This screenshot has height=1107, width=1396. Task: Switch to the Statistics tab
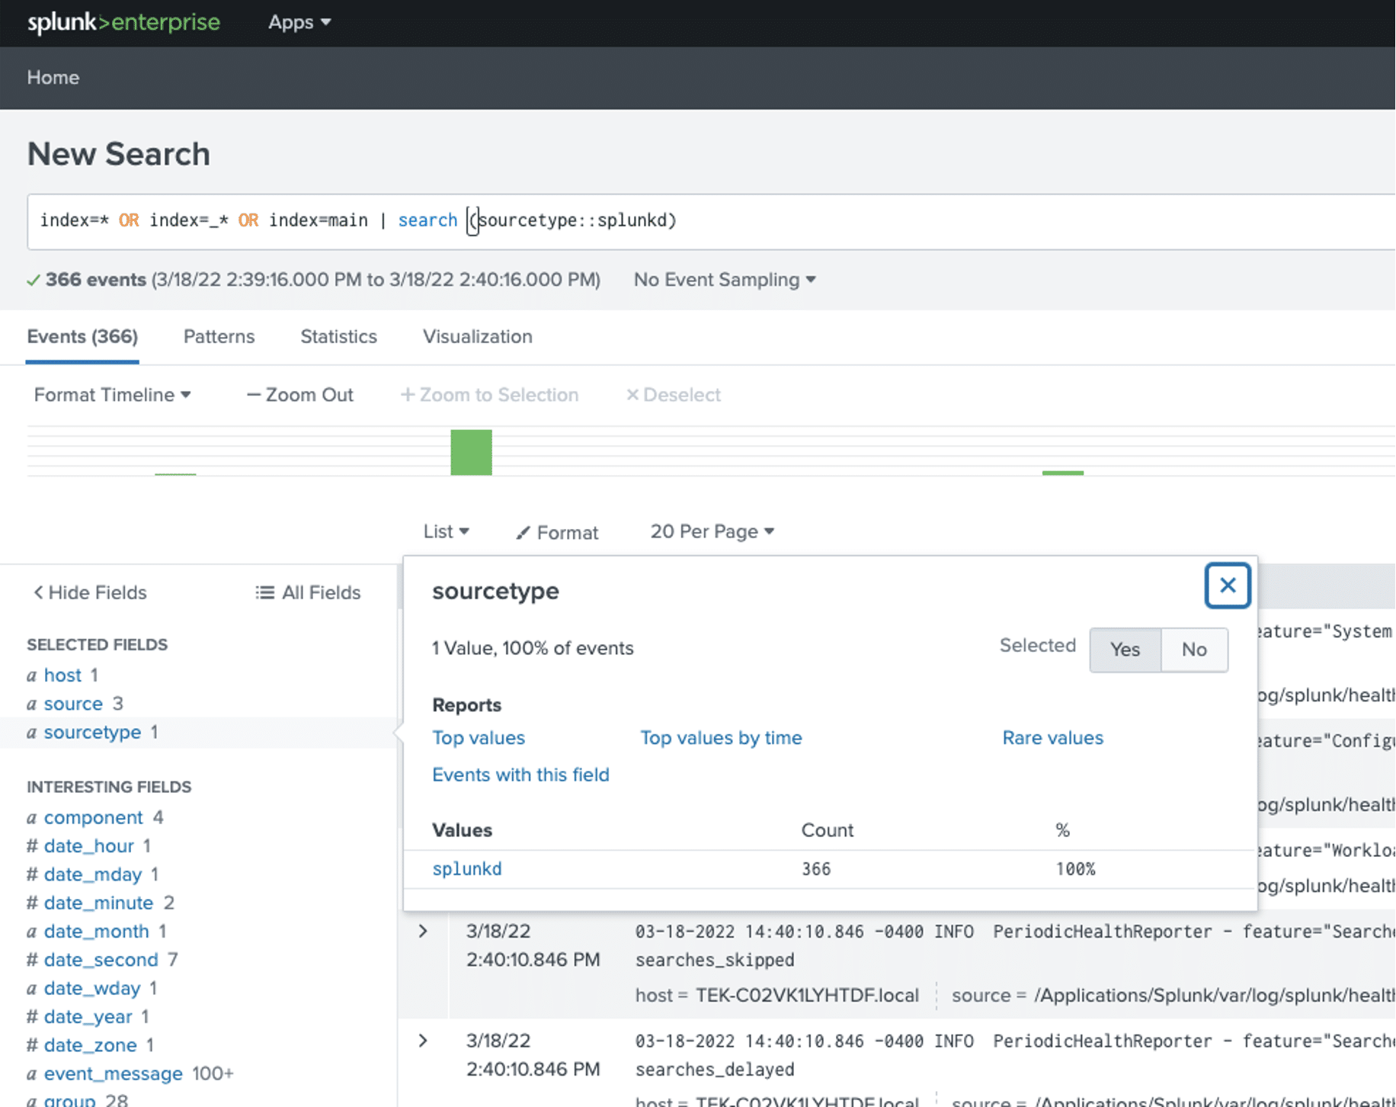click(338, 337)
